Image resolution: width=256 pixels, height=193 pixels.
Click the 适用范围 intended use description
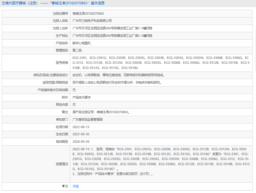[117, 83]
